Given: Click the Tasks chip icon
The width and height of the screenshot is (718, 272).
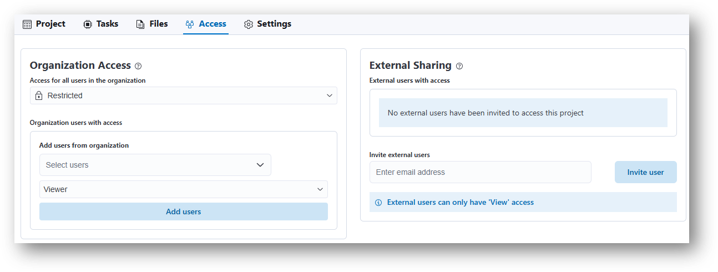Looking at the screenshot, I should (88, 24).
